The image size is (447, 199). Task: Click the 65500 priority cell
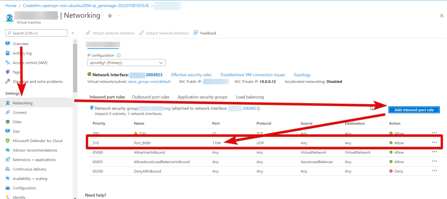coord(98,171)
